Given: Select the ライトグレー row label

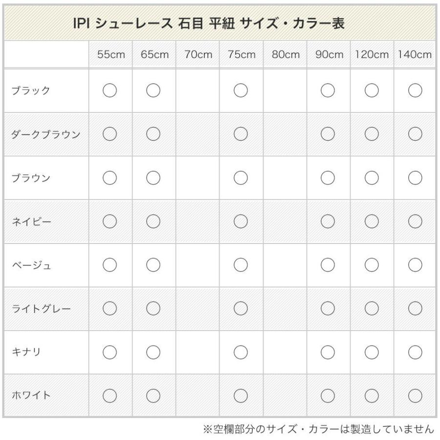Looking at the screenshot, I should (x=41, y=308).
